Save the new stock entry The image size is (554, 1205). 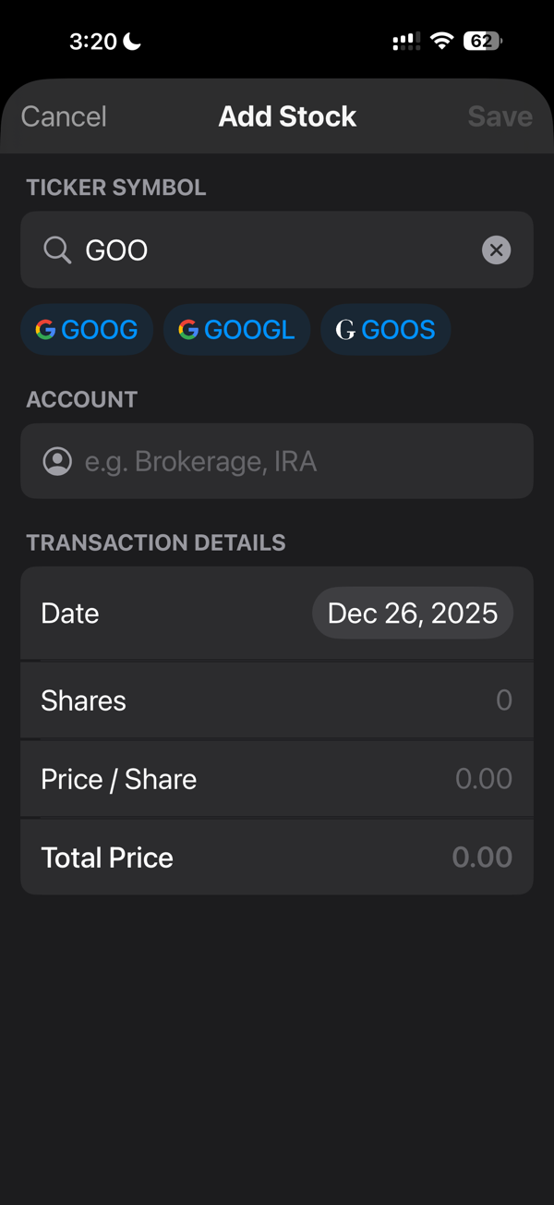500,116
